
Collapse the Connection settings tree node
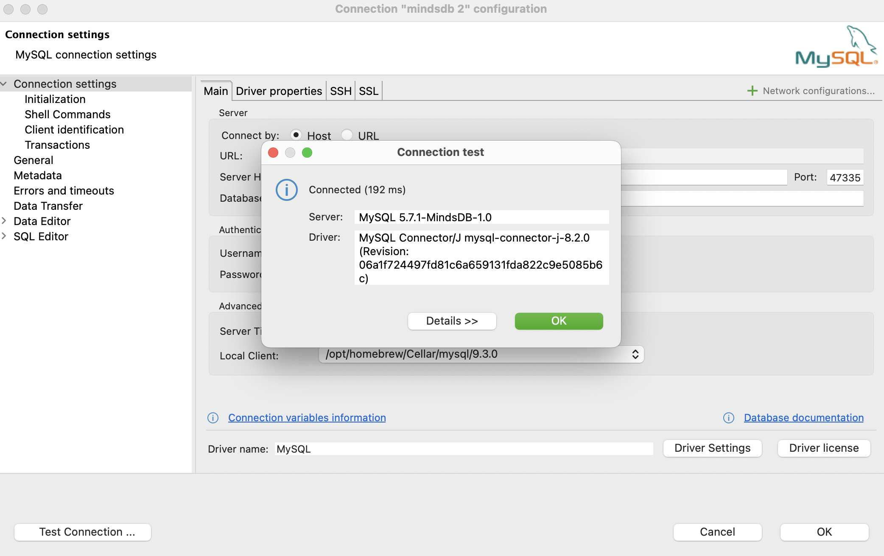click(x=4, y=84)
